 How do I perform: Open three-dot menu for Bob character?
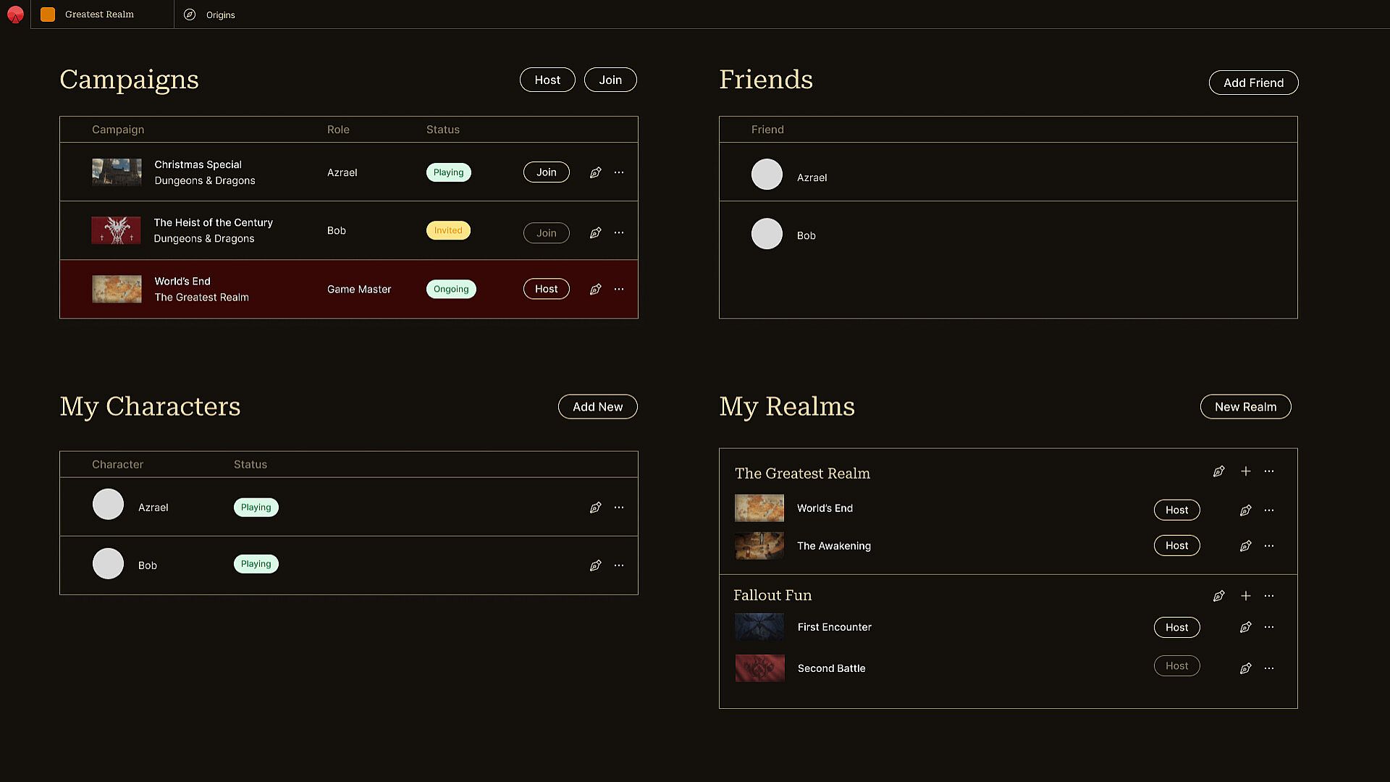tap(618, 566)
